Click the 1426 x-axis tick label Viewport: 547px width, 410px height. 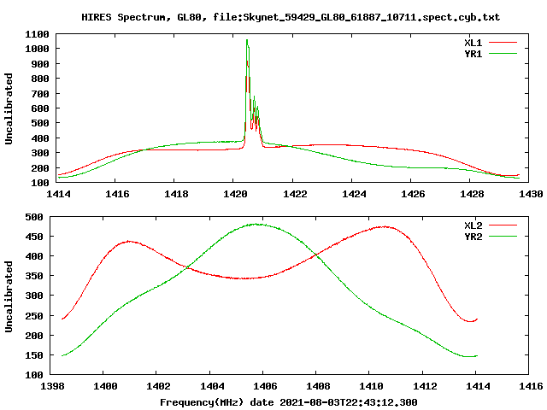point(413,194)
